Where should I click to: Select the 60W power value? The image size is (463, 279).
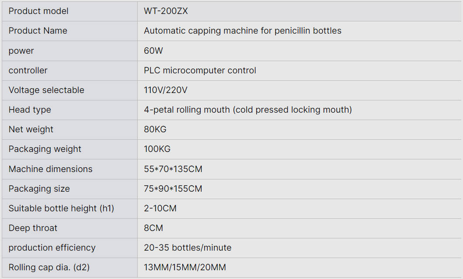coord(153,51)
